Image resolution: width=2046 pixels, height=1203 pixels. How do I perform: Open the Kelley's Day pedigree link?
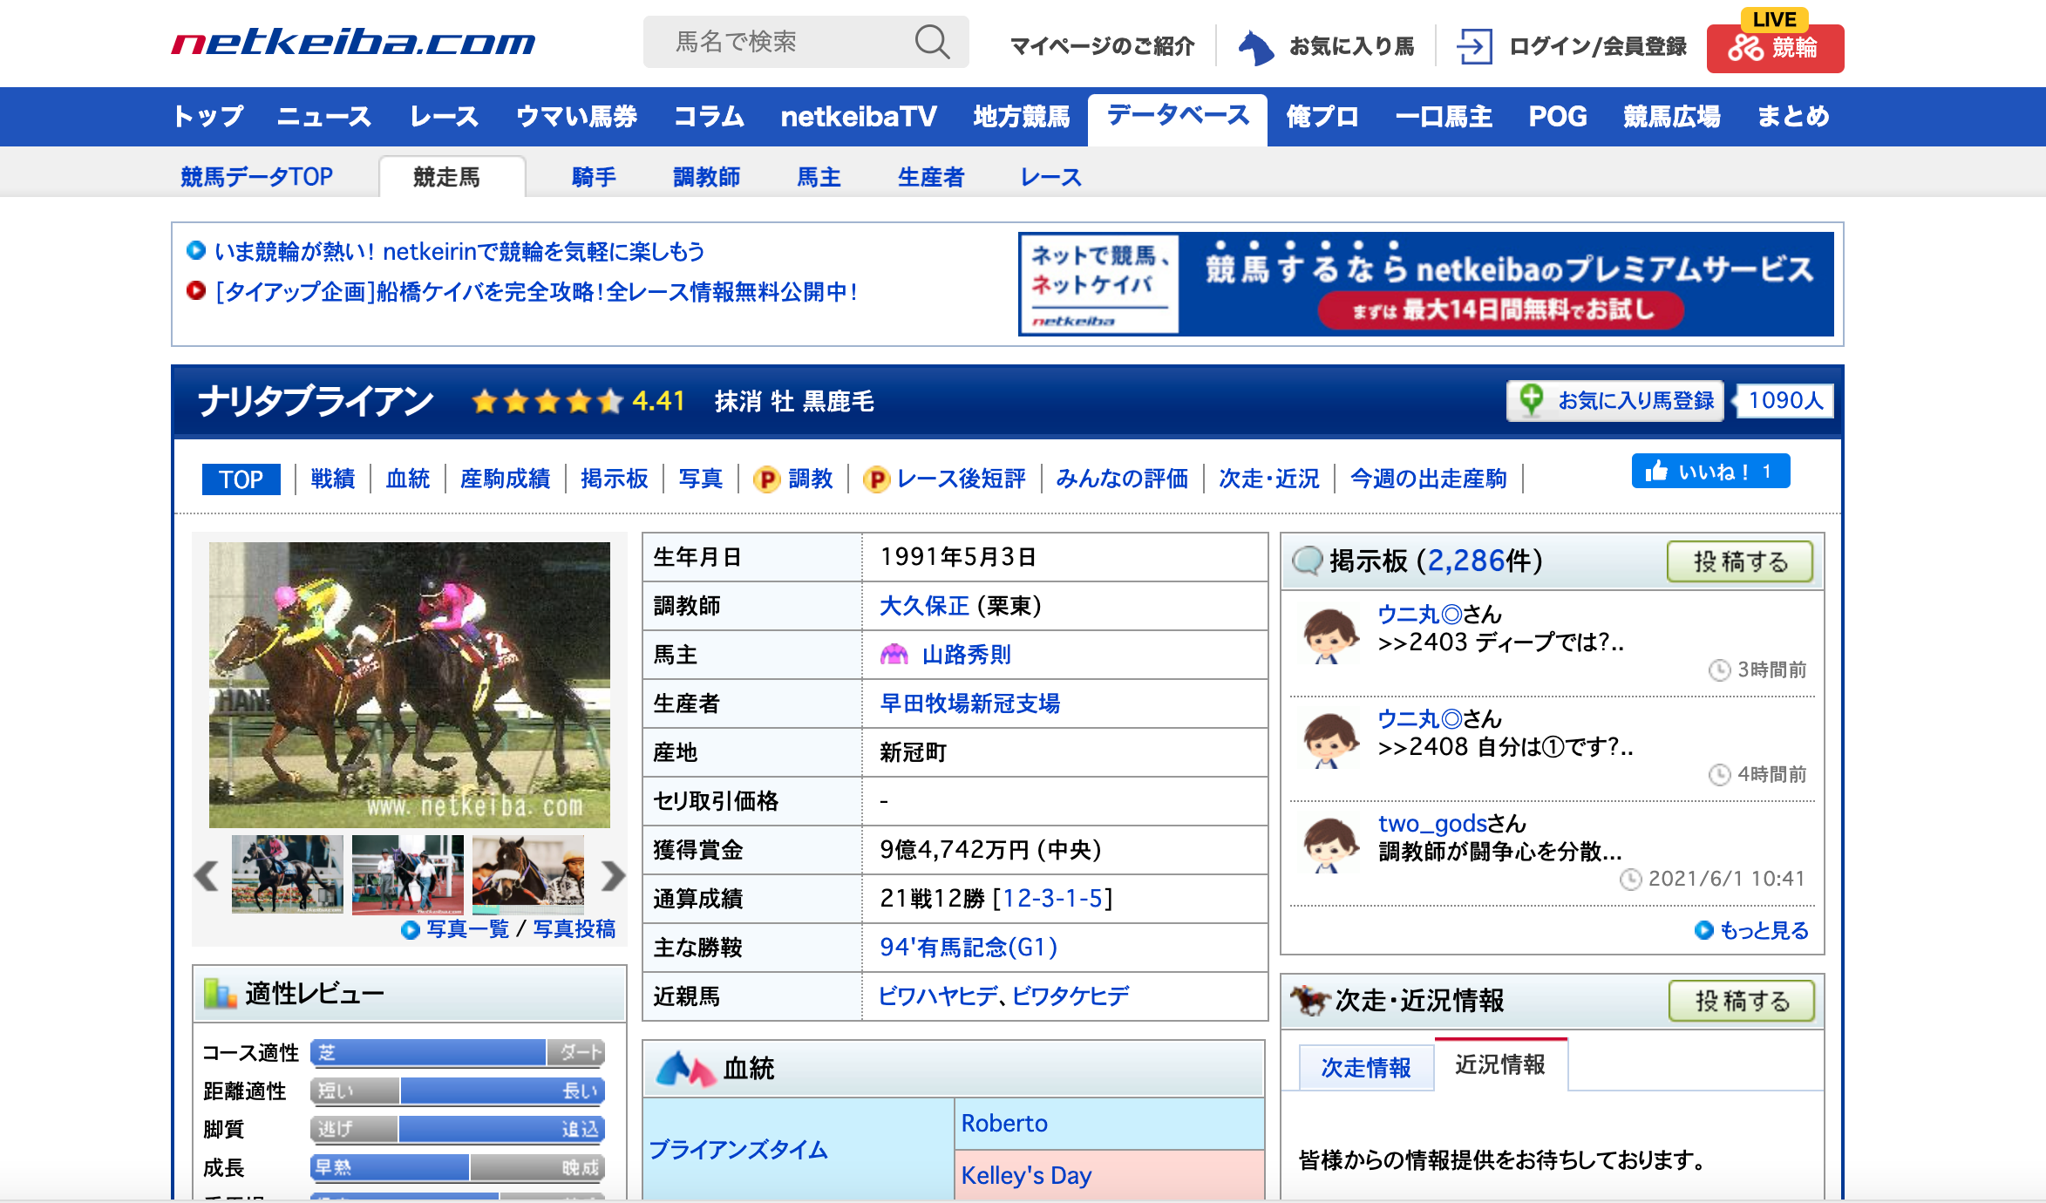pos(1026,1176)
